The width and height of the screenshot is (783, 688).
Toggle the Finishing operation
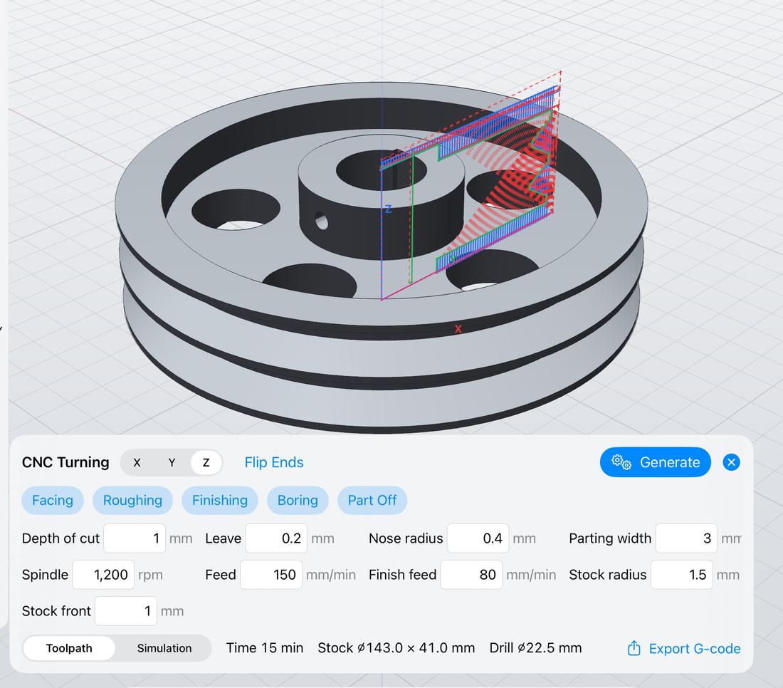(x=220, y=500)
